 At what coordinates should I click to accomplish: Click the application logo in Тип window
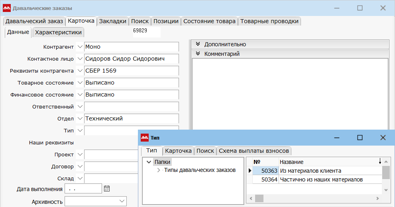coord(145,138)
